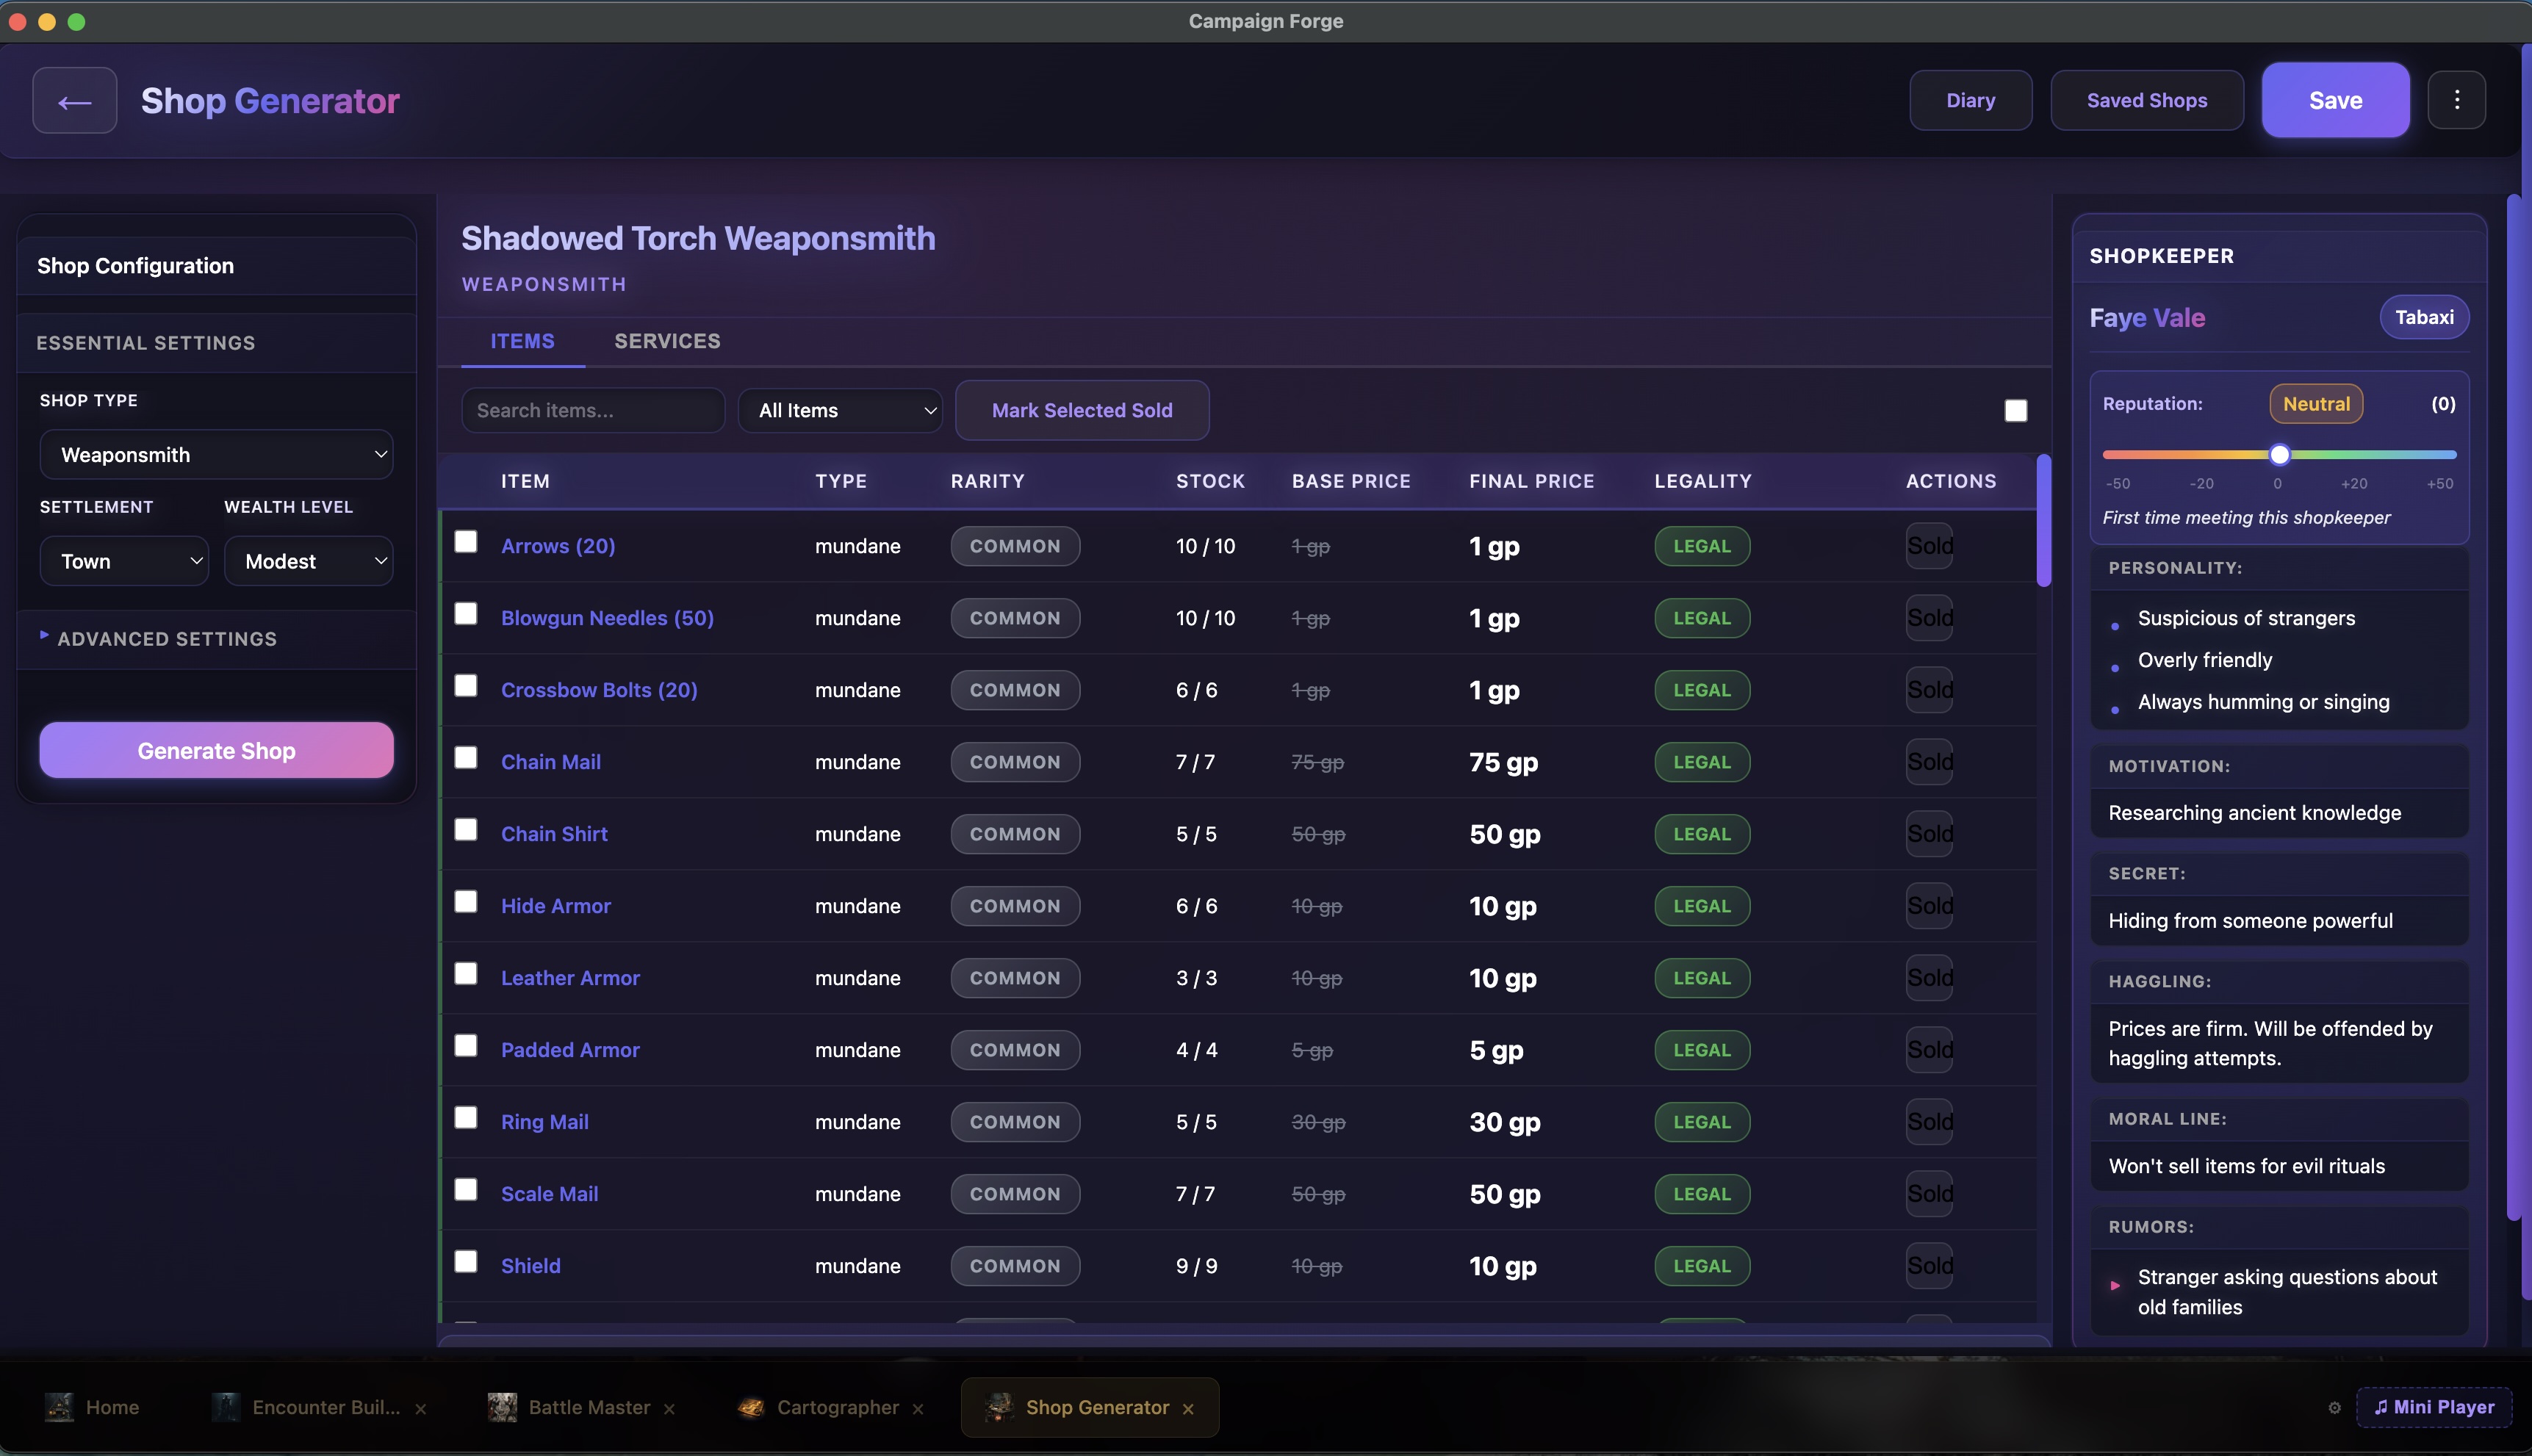Click the Search items input field

[x=592, y=411]
